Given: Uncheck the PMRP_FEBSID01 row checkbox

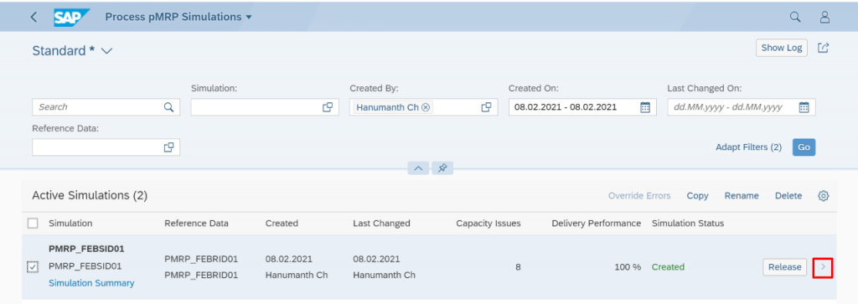Looking at the screenshot, I should click(33, 267).
